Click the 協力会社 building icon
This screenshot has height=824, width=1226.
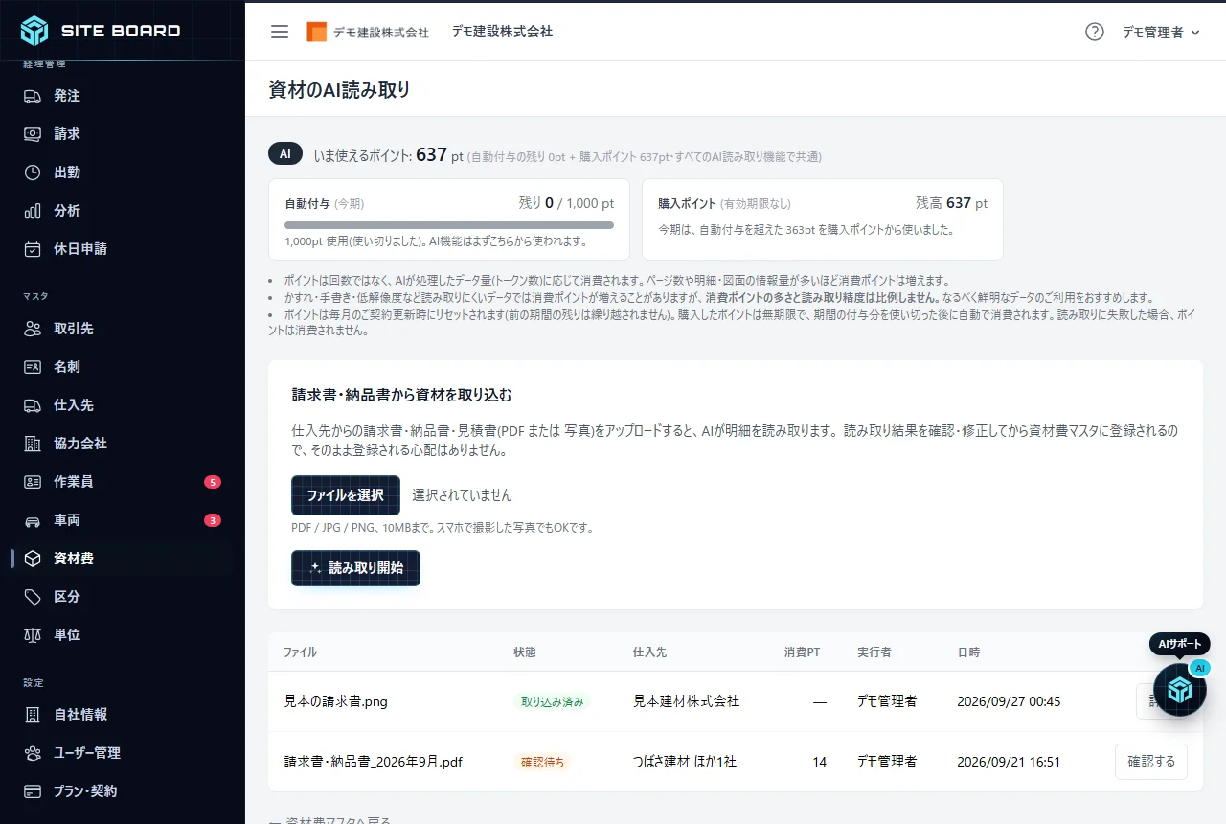pos(33,444)
